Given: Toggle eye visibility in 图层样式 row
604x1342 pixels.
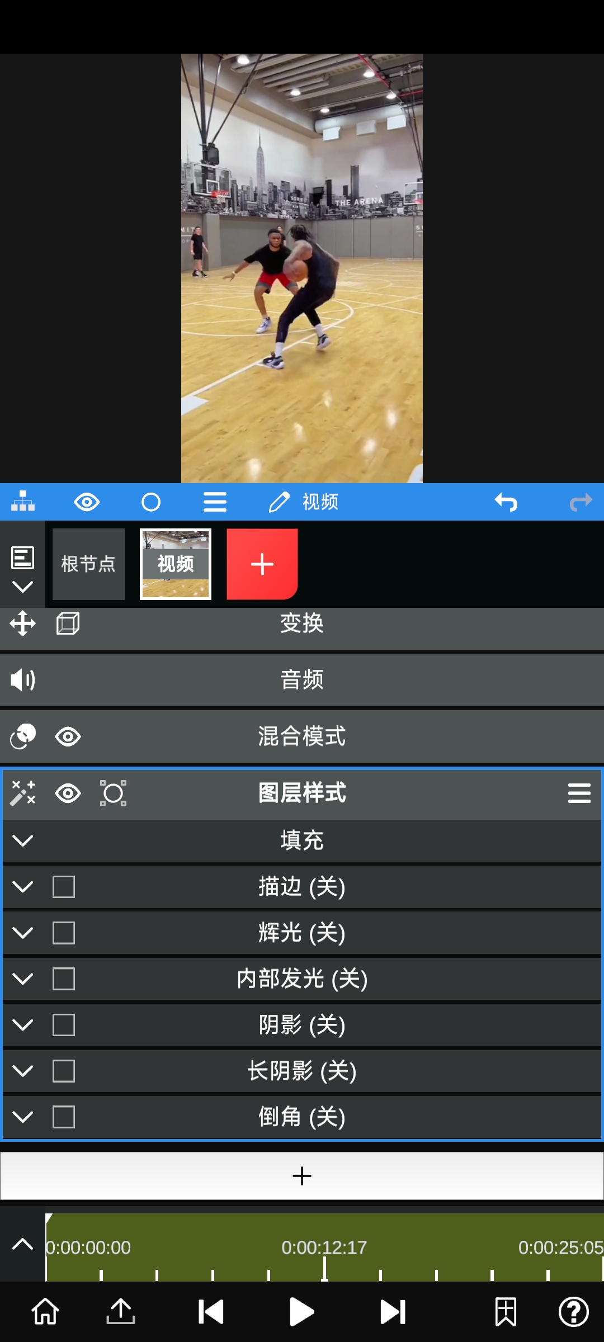Looking at the screenshot, I should click(68, 793).
